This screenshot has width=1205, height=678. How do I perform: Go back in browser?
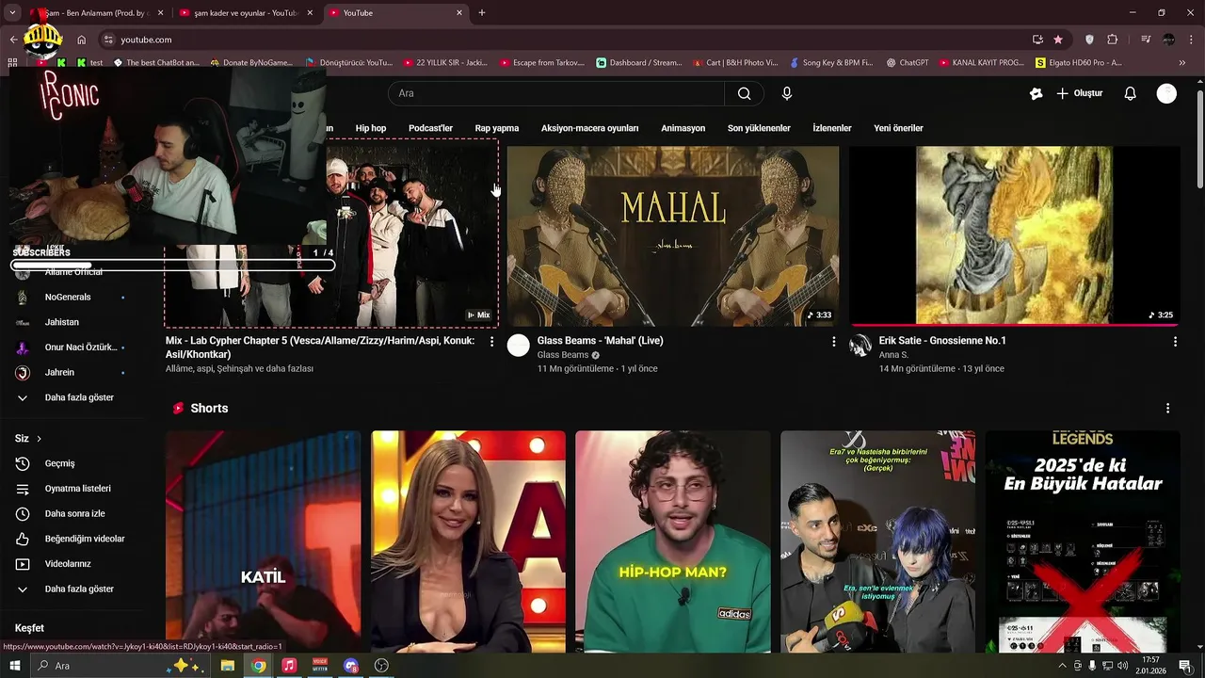[13, 40]
